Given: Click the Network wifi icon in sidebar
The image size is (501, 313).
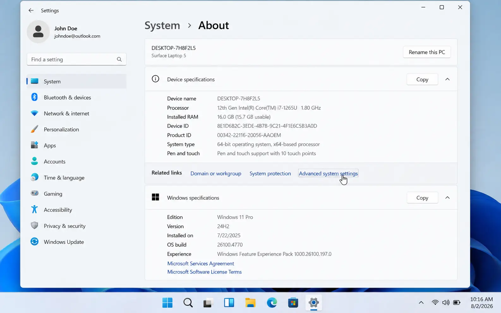Looking at the screenshot, I should pyautogui.click(x=34, y=113).
